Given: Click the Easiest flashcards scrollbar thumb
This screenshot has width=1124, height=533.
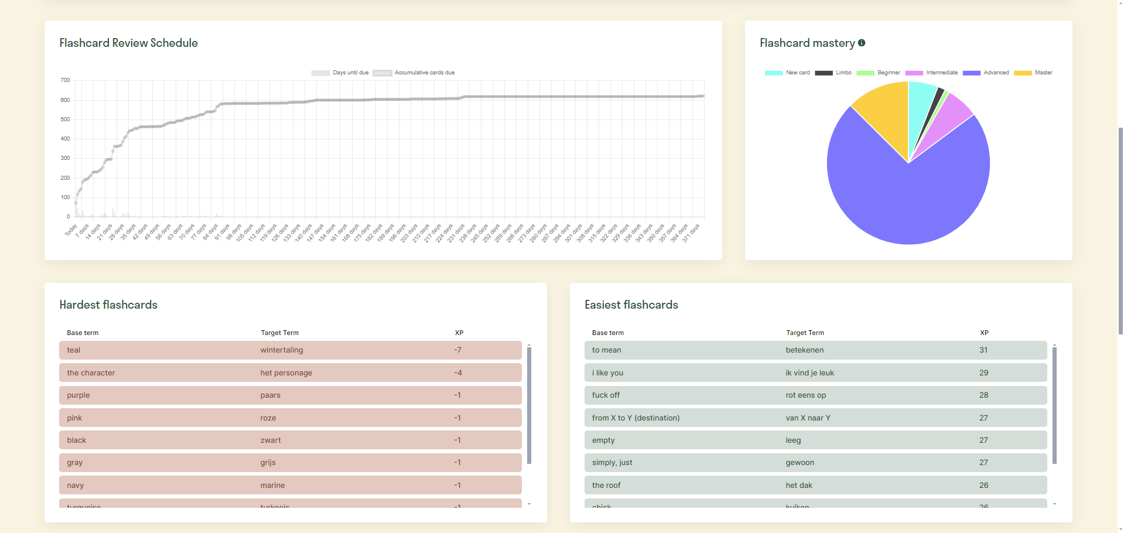Looking at the screenshot, I should 1054,405.
